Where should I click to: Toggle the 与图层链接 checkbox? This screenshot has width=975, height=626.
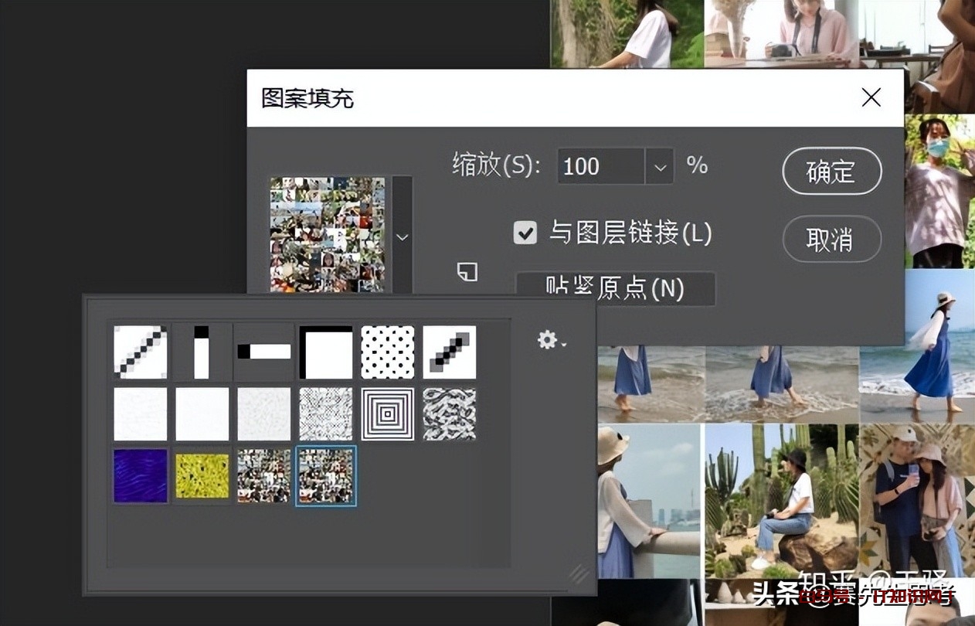[525, 233]
